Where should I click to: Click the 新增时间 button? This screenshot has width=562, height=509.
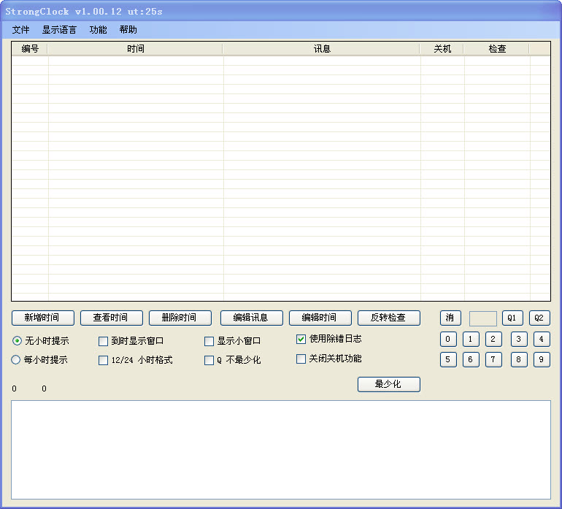[42, 318]
